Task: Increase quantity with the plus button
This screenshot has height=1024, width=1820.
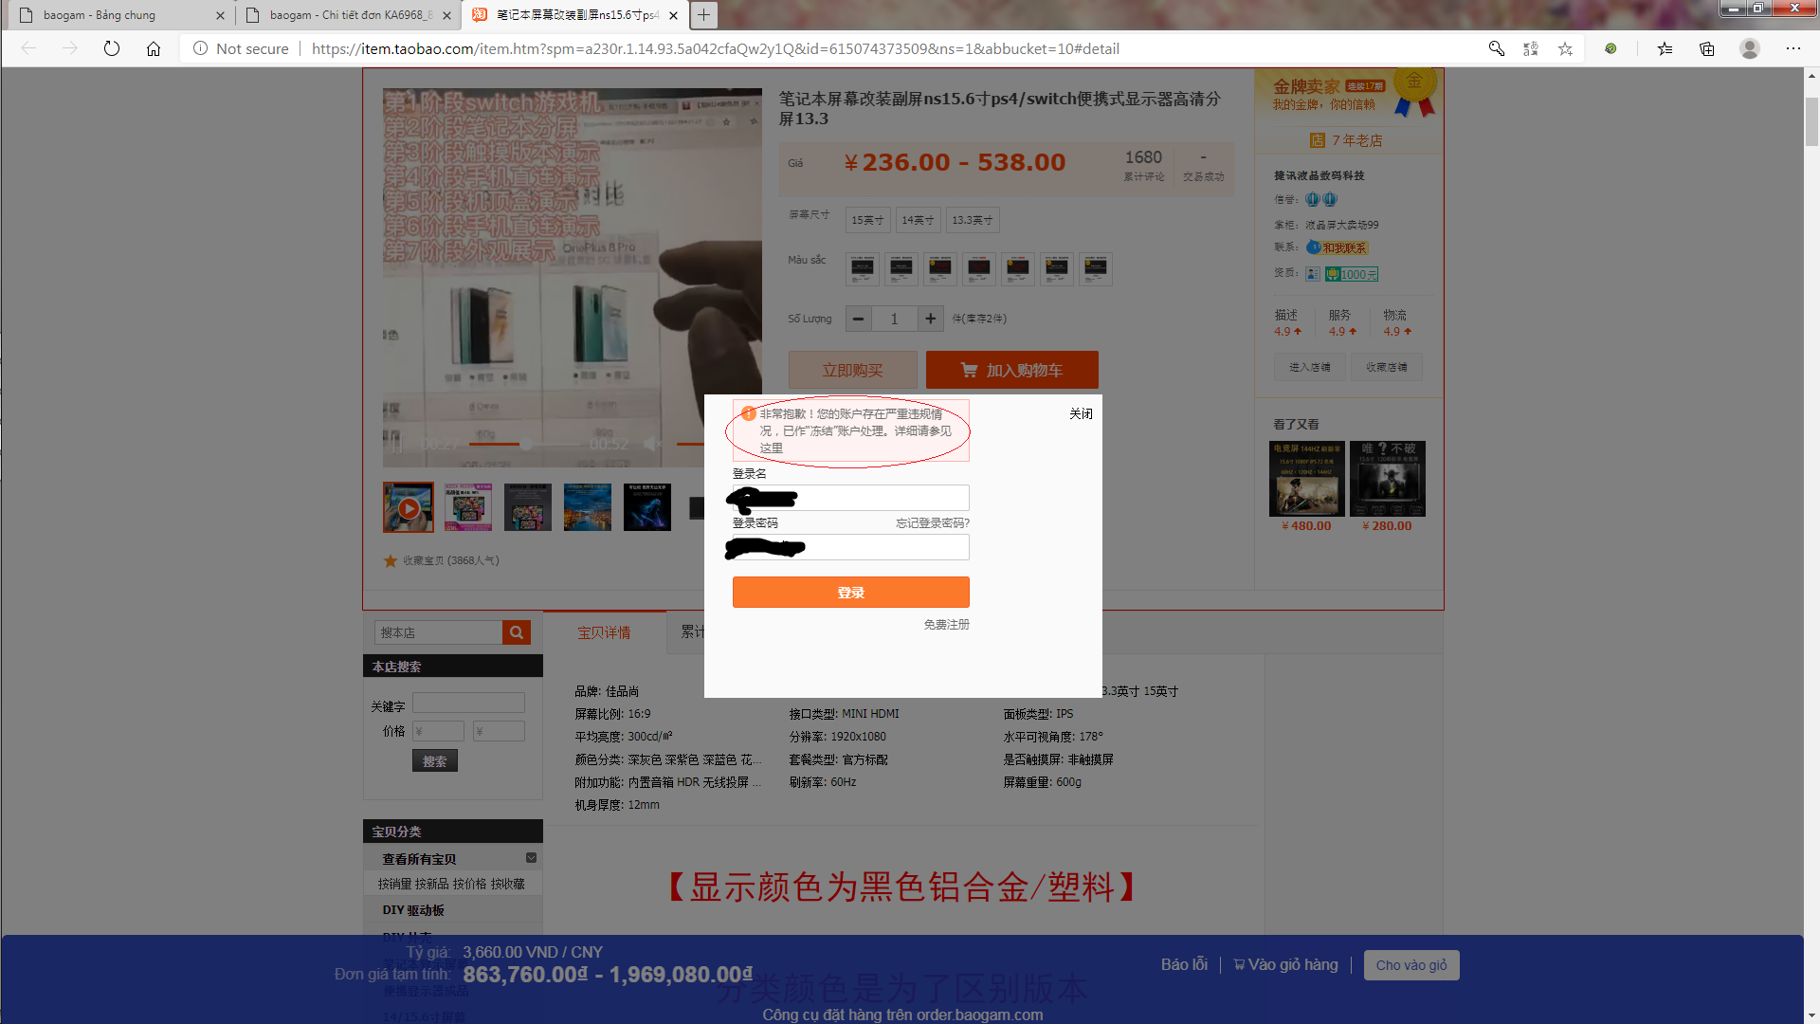Action: pyautogui.click(x=931, y=319)
